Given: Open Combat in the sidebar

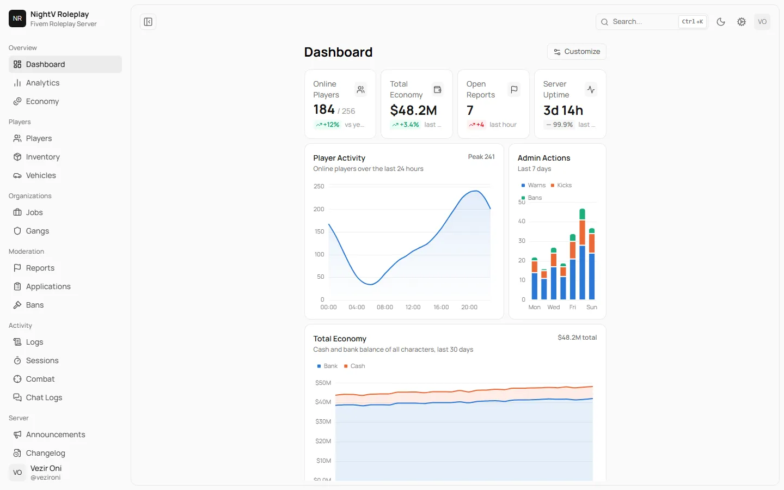Looking at the screenshot, I should click(x=65, y=379).
